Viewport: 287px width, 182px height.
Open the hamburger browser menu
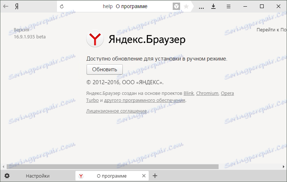(x=229, y=7)
